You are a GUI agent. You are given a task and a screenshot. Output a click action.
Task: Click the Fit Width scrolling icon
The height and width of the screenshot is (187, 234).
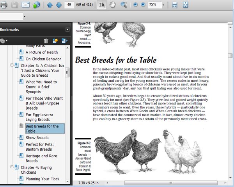pyautogui.click(x=175, y=5)
